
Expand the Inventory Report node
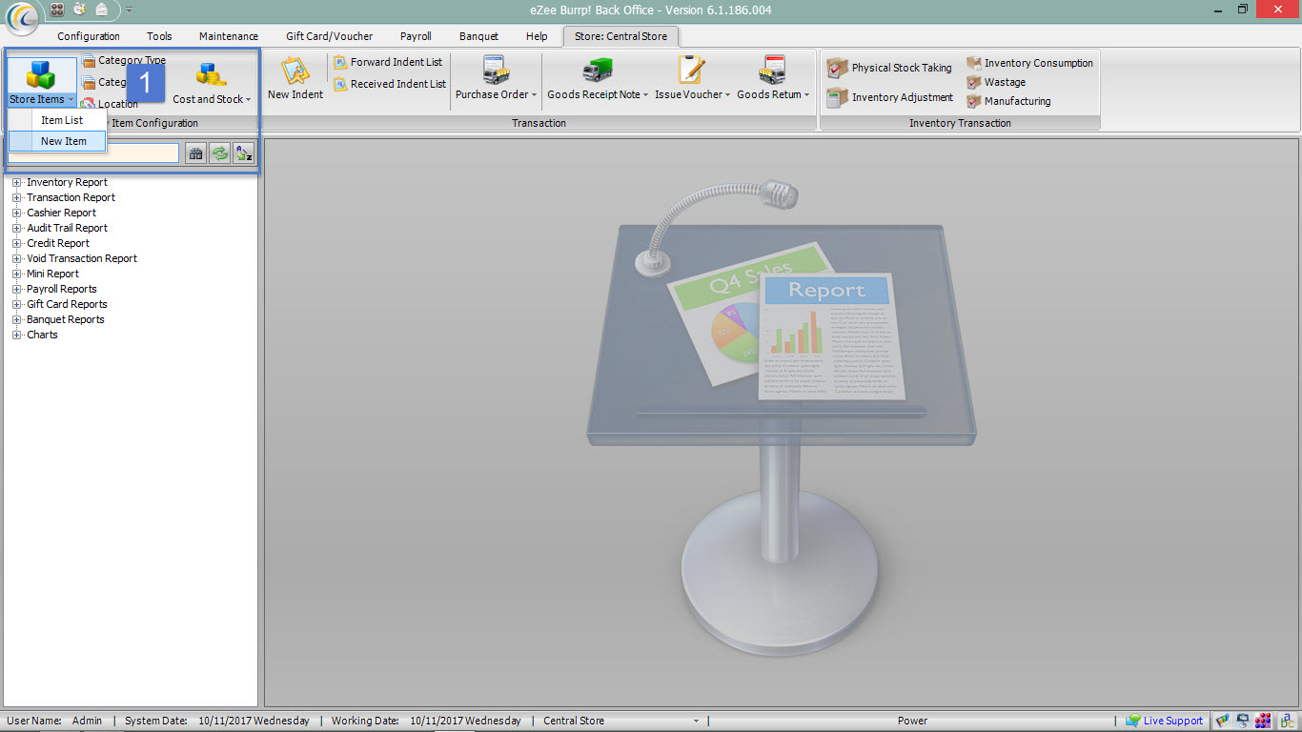(x=16, y=182)
